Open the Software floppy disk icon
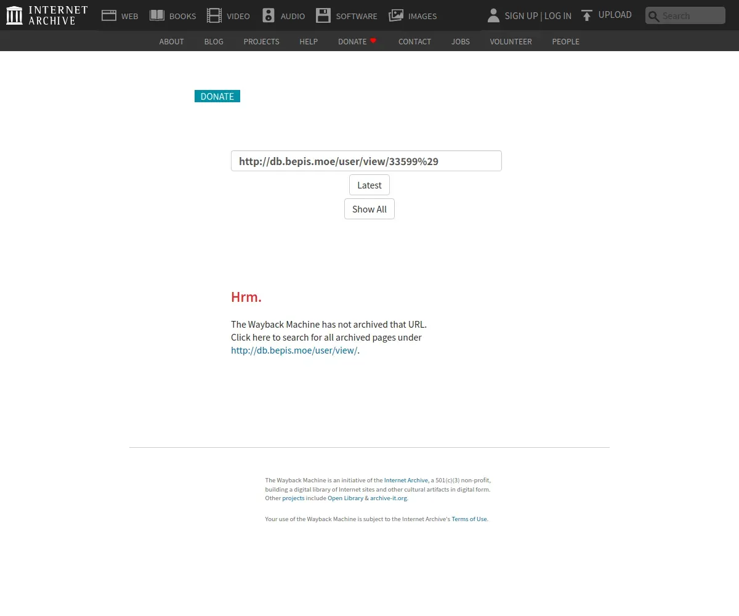 [323, 15]
